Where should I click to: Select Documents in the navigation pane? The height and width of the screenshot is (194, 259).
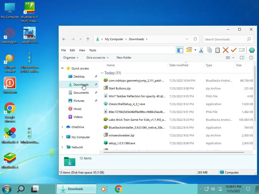81,93
